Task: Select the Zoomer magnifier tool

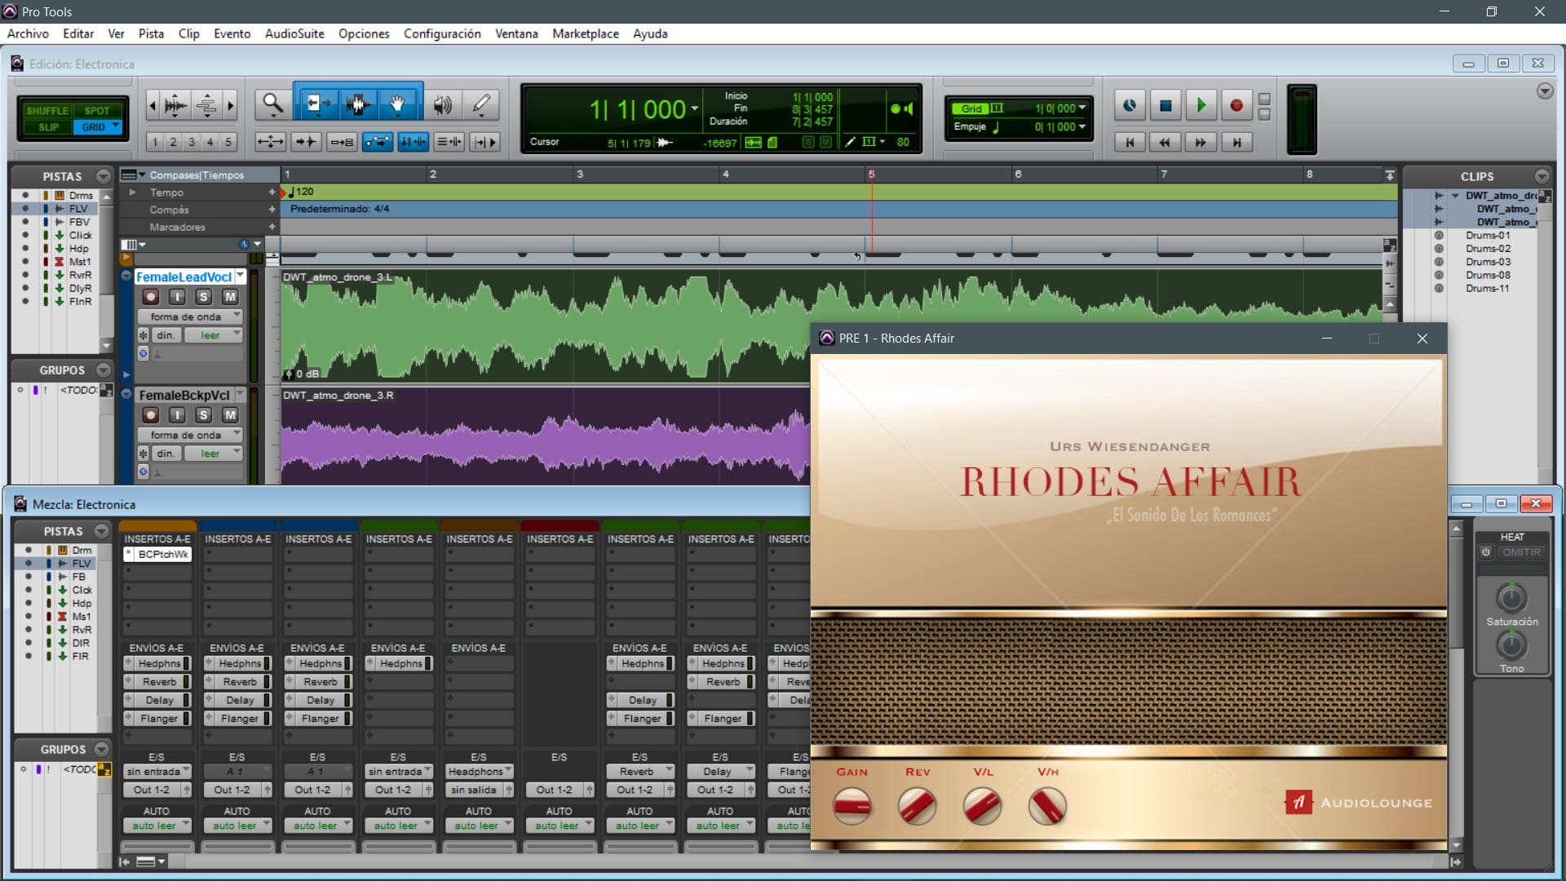Action: pos(272,104)
